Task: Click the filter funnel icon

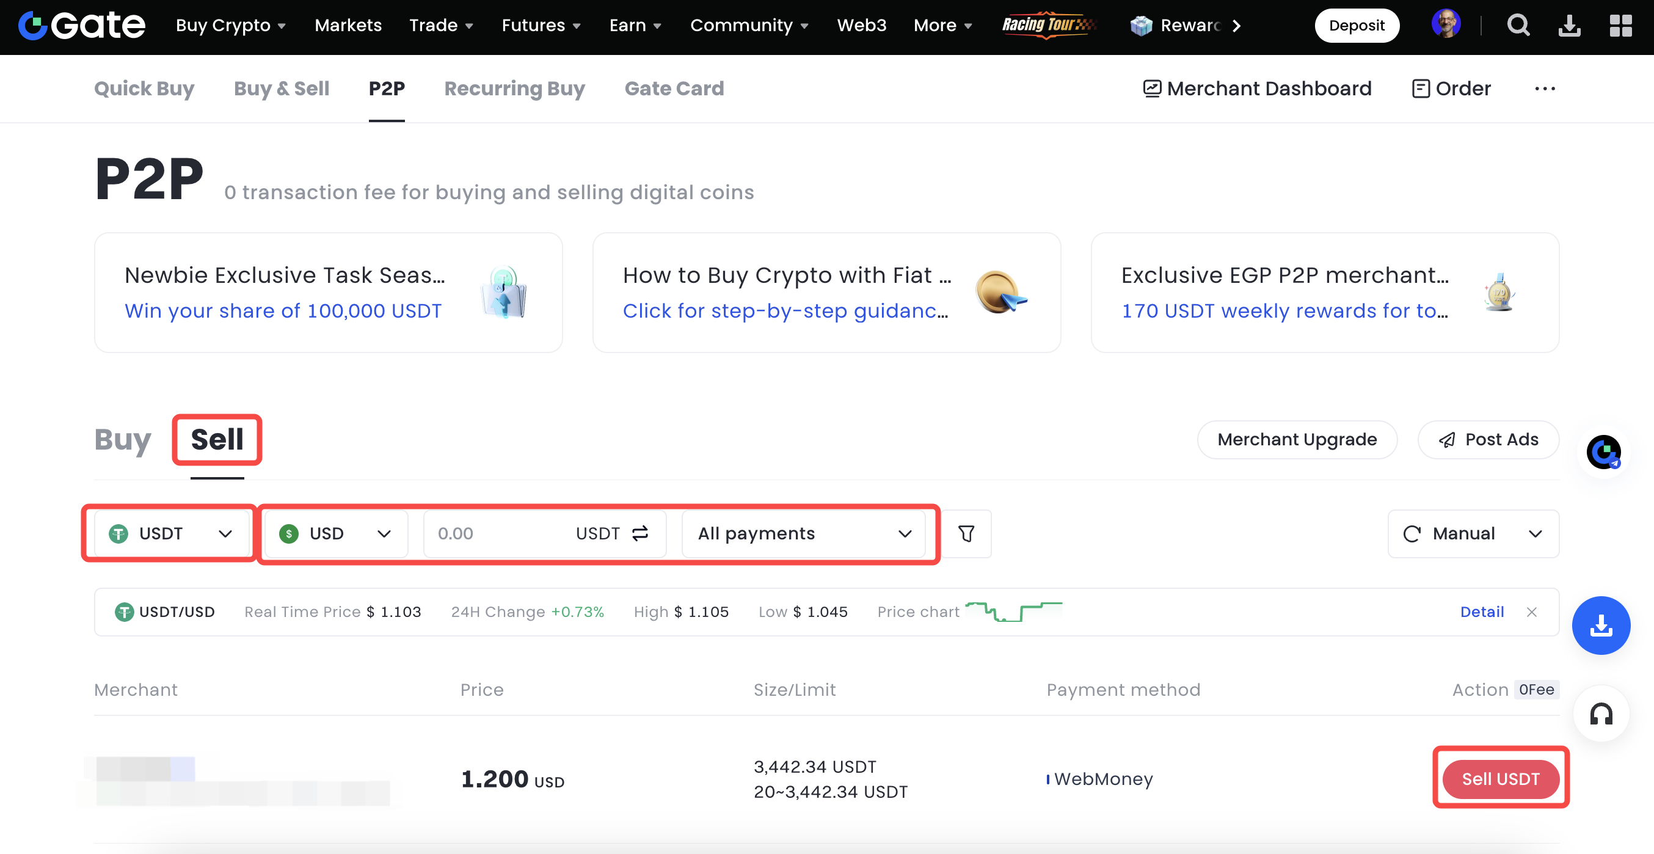Action: [x=966, y=533]
